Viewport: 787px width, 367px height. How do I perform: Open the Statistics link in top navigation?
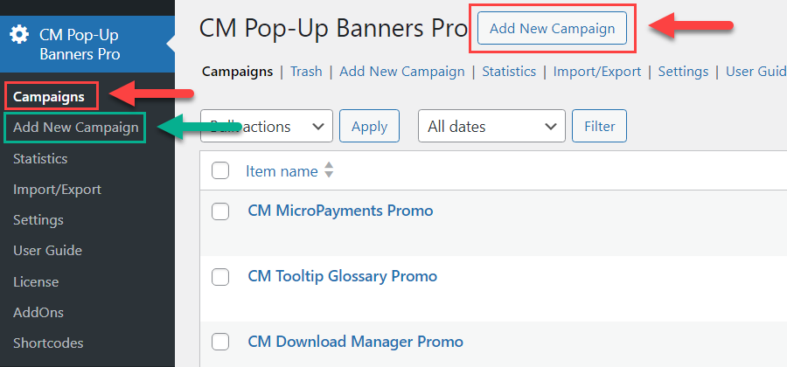point(509,72)
